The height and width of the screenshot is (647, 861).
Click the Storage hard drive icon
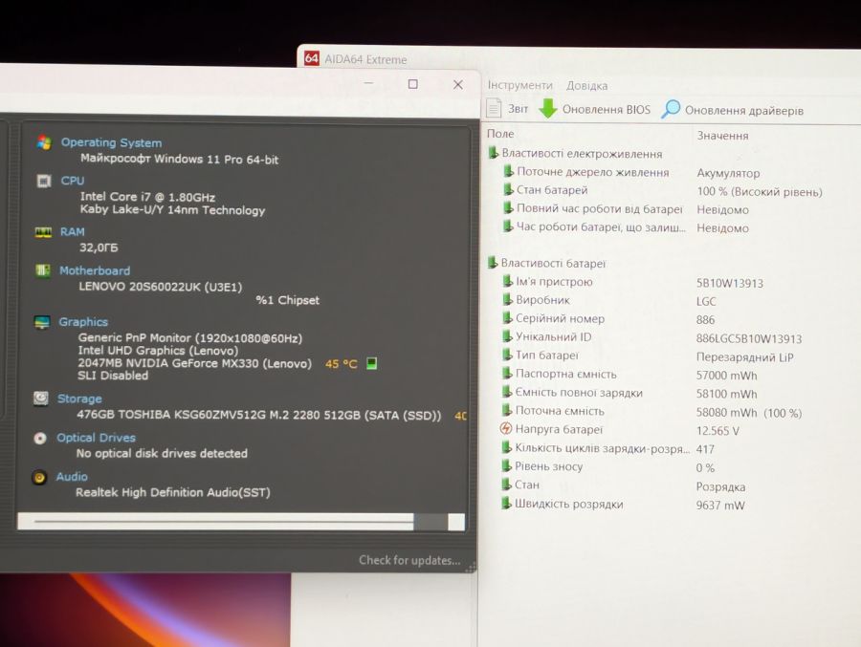point(40,399)
